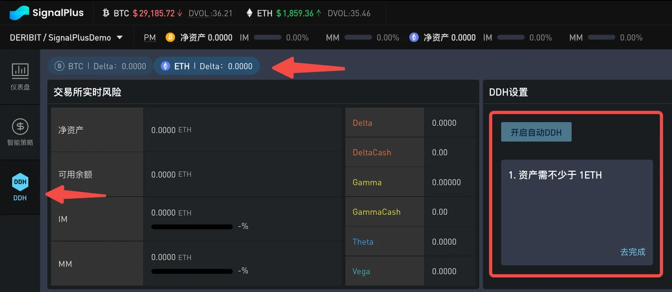672x292 pixels.
Task: Click the BTC price $29,185.72
Action: (x=153, y=13)
